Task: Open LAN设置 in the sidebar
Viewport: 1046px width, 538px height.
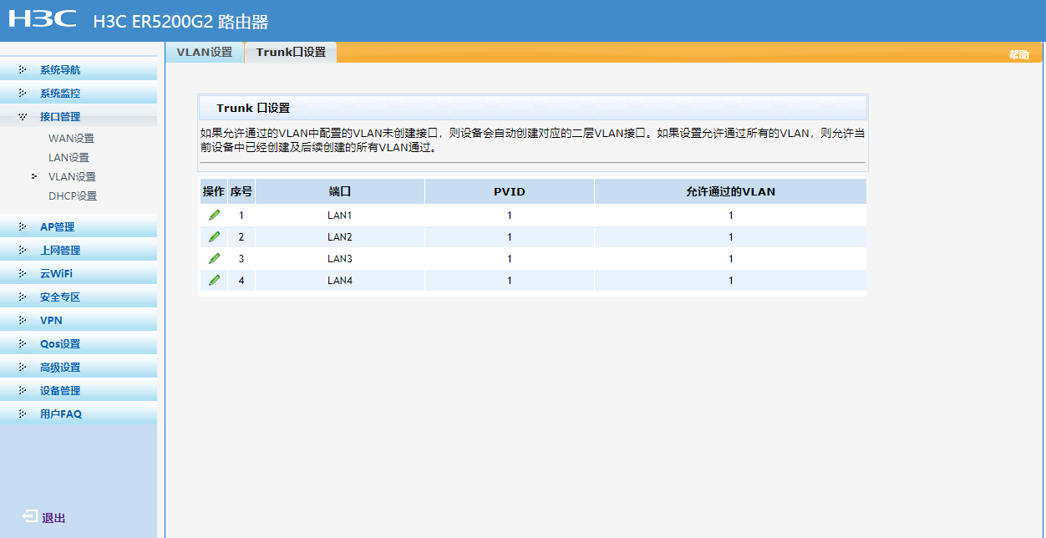Action: coord(69,158)
